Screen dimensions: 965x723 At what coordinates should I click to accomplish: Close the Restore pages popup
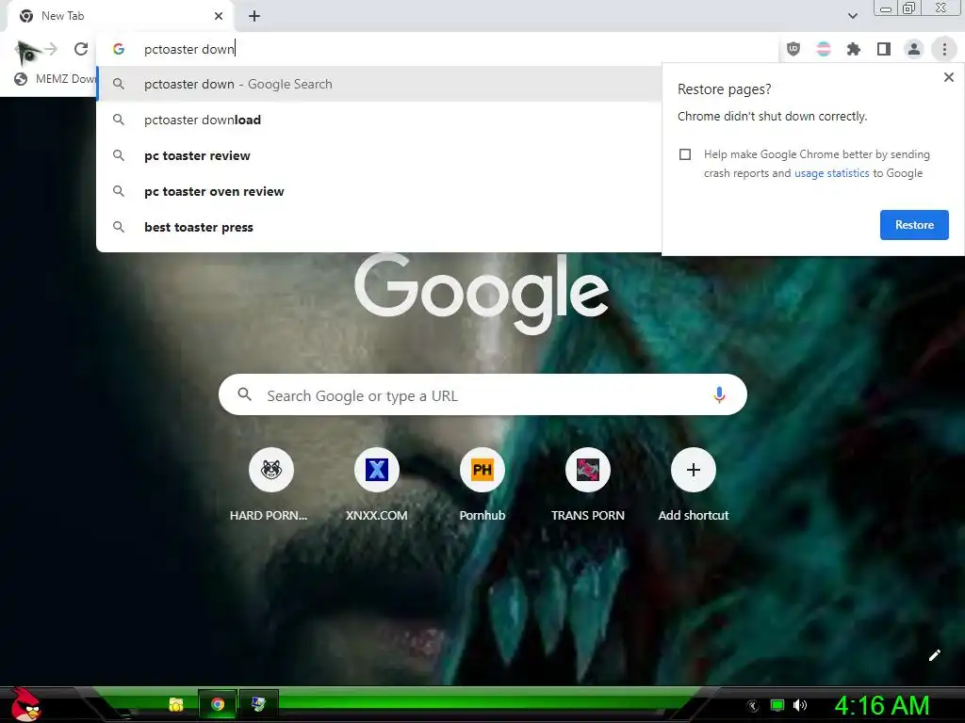tap(948, 77)
